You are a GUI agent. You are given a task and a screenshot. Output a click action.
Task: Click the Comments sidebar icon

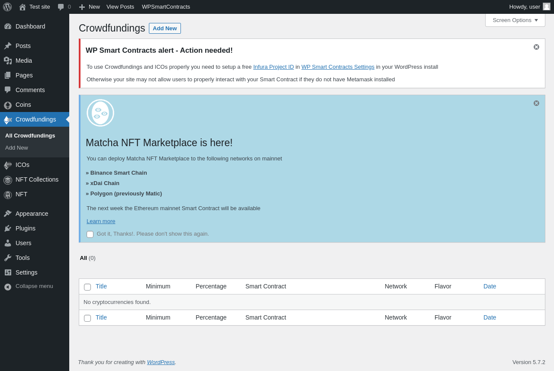8,90
